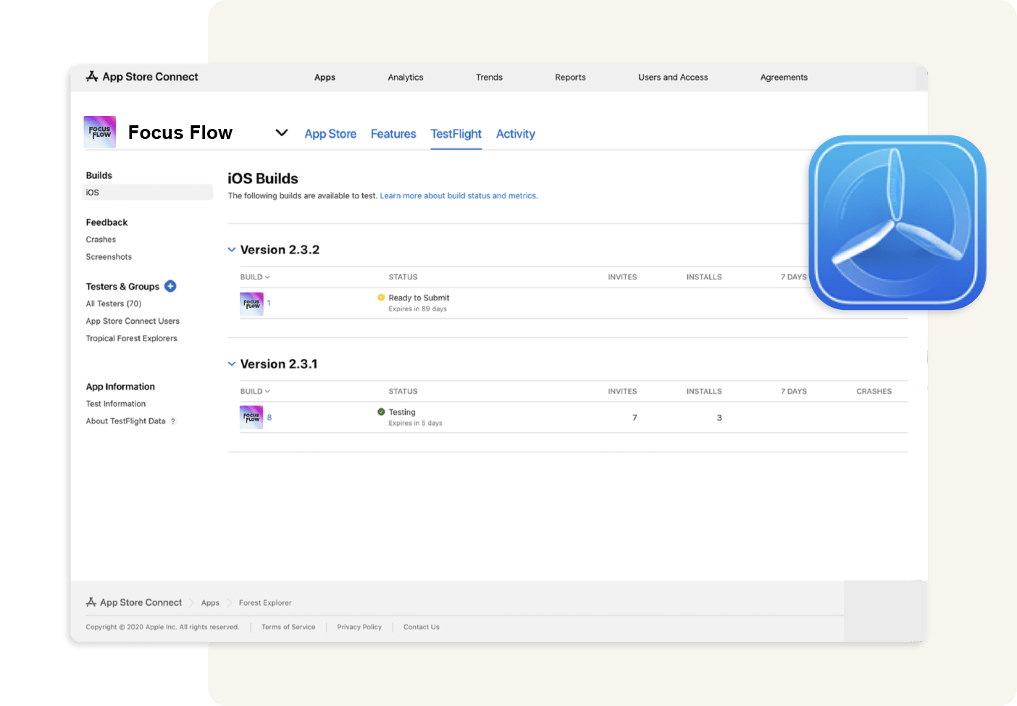This screenshot has height=706, width=1017.
Task: Open Tropical Forest Explorers group
Action: 131,339
